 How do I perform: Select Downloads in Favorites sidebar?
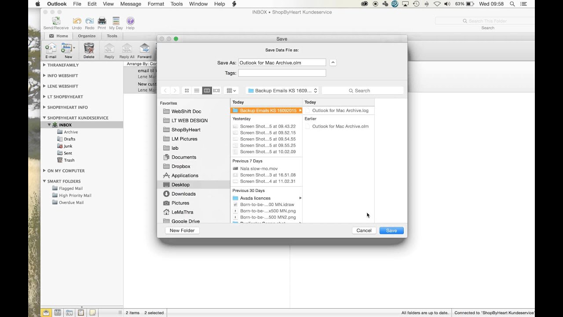(194, 194)
